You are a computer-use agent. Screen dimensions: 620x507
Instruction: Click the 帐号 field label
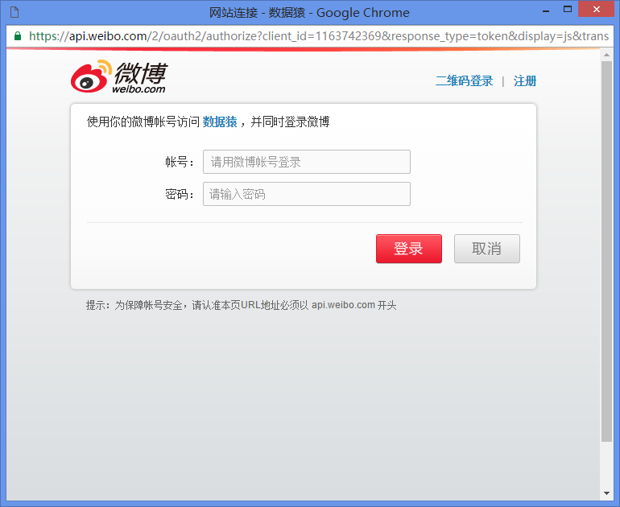(180, 162)
